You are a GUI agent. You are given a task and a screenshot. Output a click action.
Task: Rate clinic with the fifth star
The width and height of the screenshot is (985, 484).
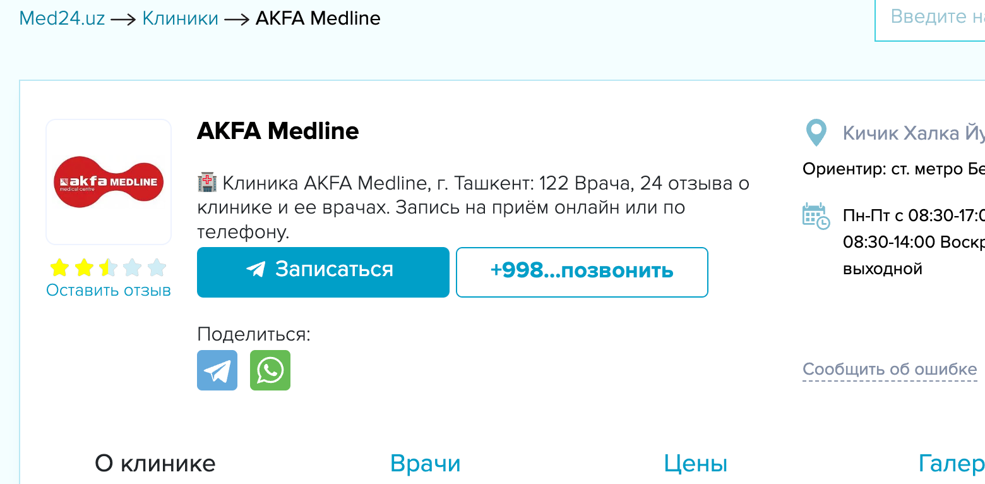pyautogui.click(x=157, y=268)
